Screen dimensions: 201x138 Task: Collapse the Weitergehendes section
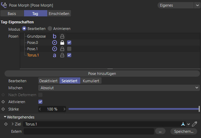pyautogui.click(x=5, y=117)
